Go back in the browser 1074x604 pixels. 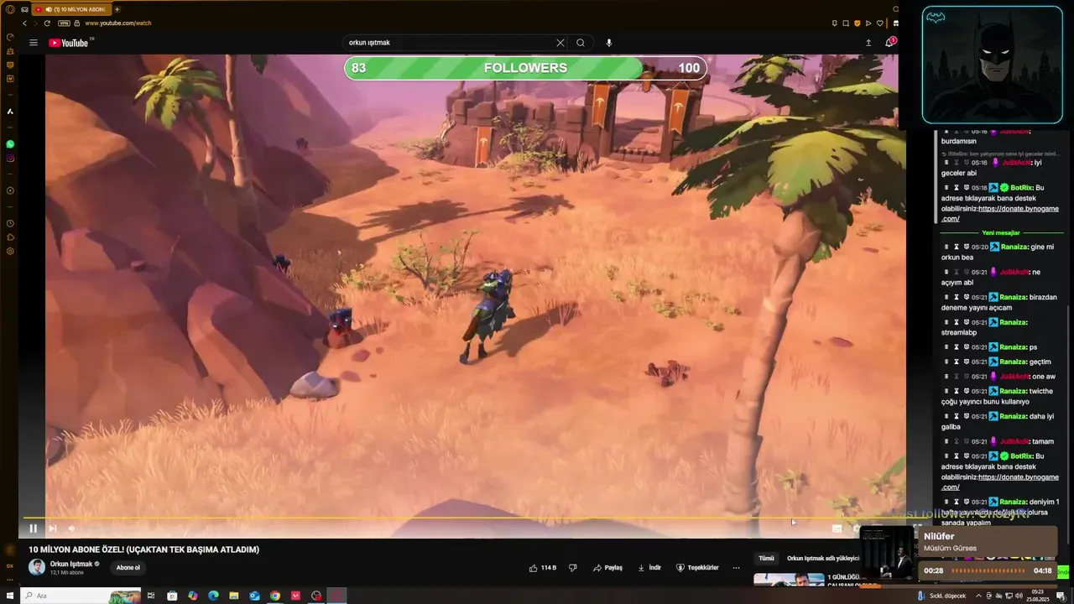click(x=24, y=23)
